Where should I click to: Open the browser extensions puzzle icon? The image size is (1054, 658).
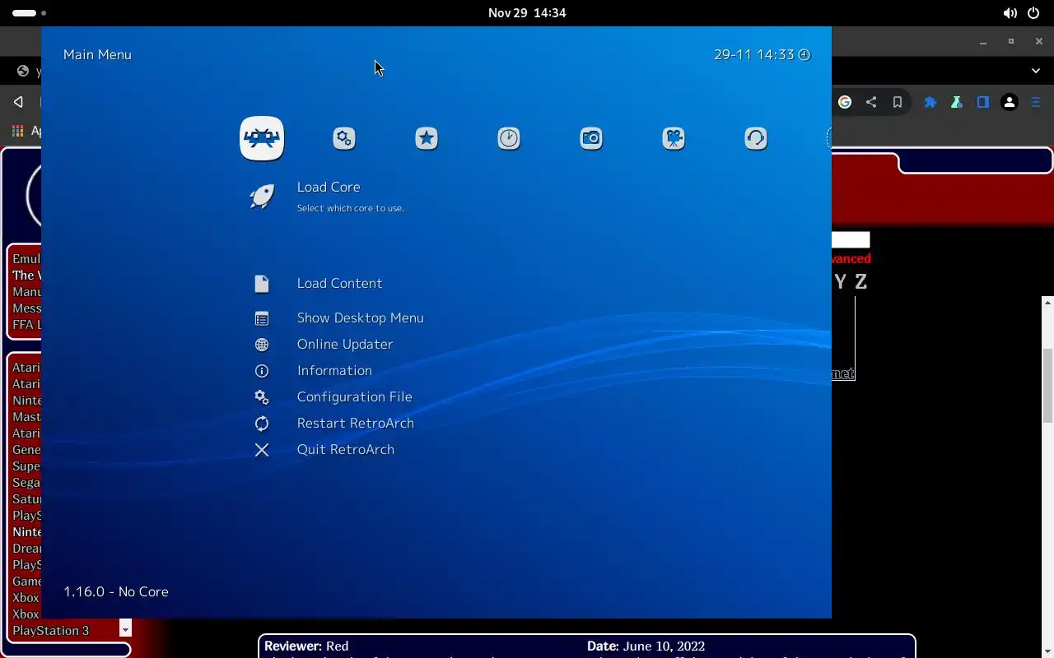tap(930, 102)
